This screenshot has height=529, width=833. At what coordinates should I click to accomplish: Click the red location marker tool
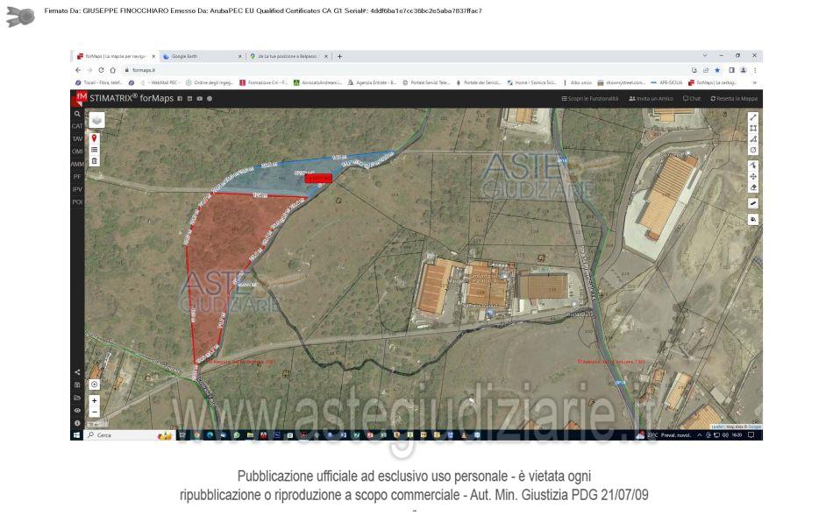pos(95,138)
